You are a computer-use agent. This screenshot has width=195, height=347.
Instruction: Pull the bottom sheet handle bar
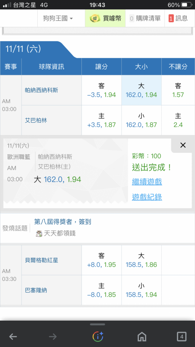coord(97,325)
